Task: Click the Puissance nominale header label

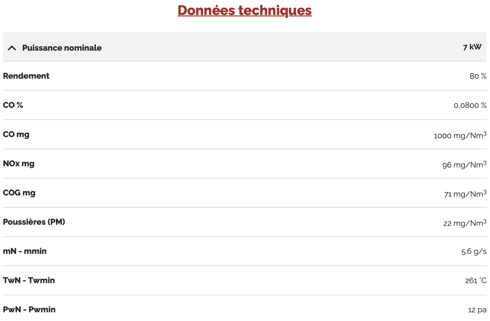Action: [x=62, y=48]
